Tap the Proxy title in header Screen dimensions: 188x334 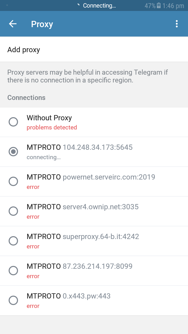coord(42,24)
